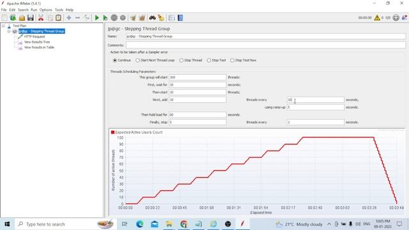409x230 pixels.
Task: Open the weather widget showing 21°C
Action: pyautogui.click(x=299, y=224)
